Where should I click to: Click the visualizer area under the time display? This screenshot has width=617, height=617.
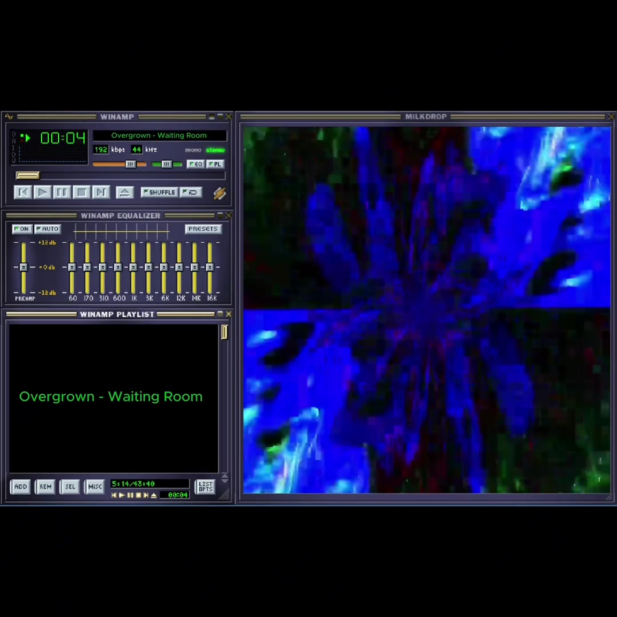point(53,155)
